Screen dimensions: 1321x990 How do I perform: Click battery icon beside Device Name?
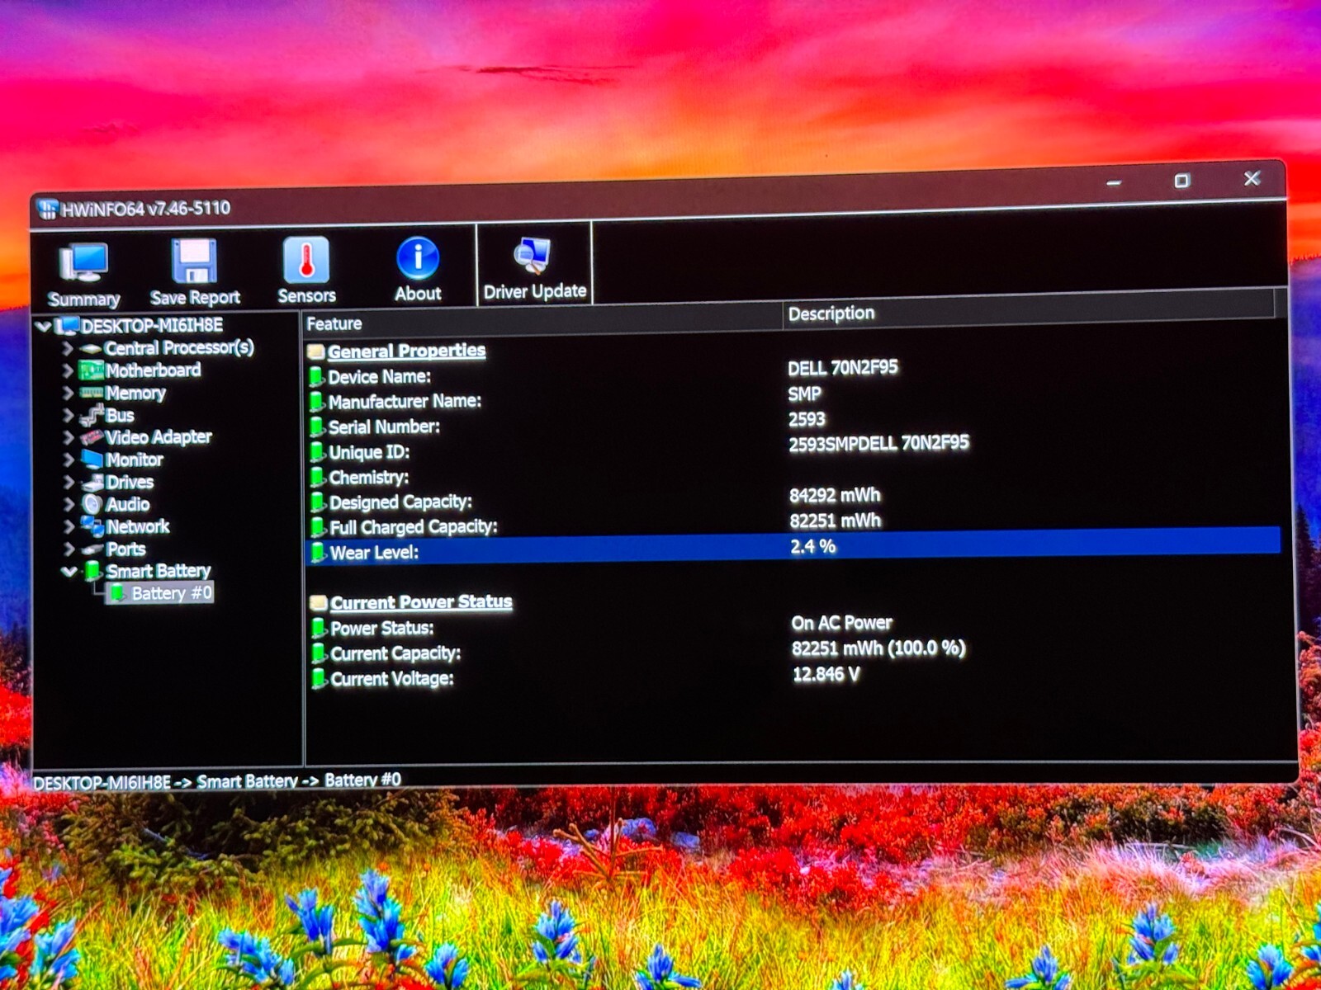pos(316,377)
